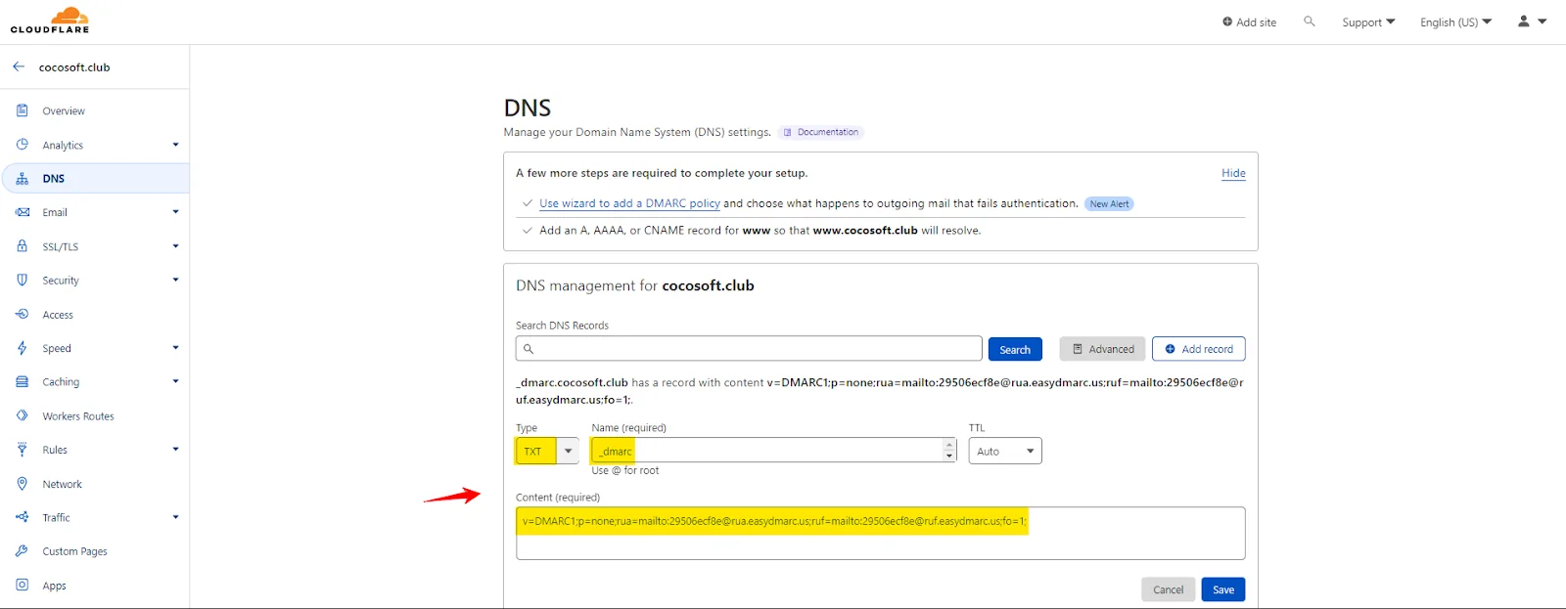Open the Workers Routes page

tap(78, 416)
